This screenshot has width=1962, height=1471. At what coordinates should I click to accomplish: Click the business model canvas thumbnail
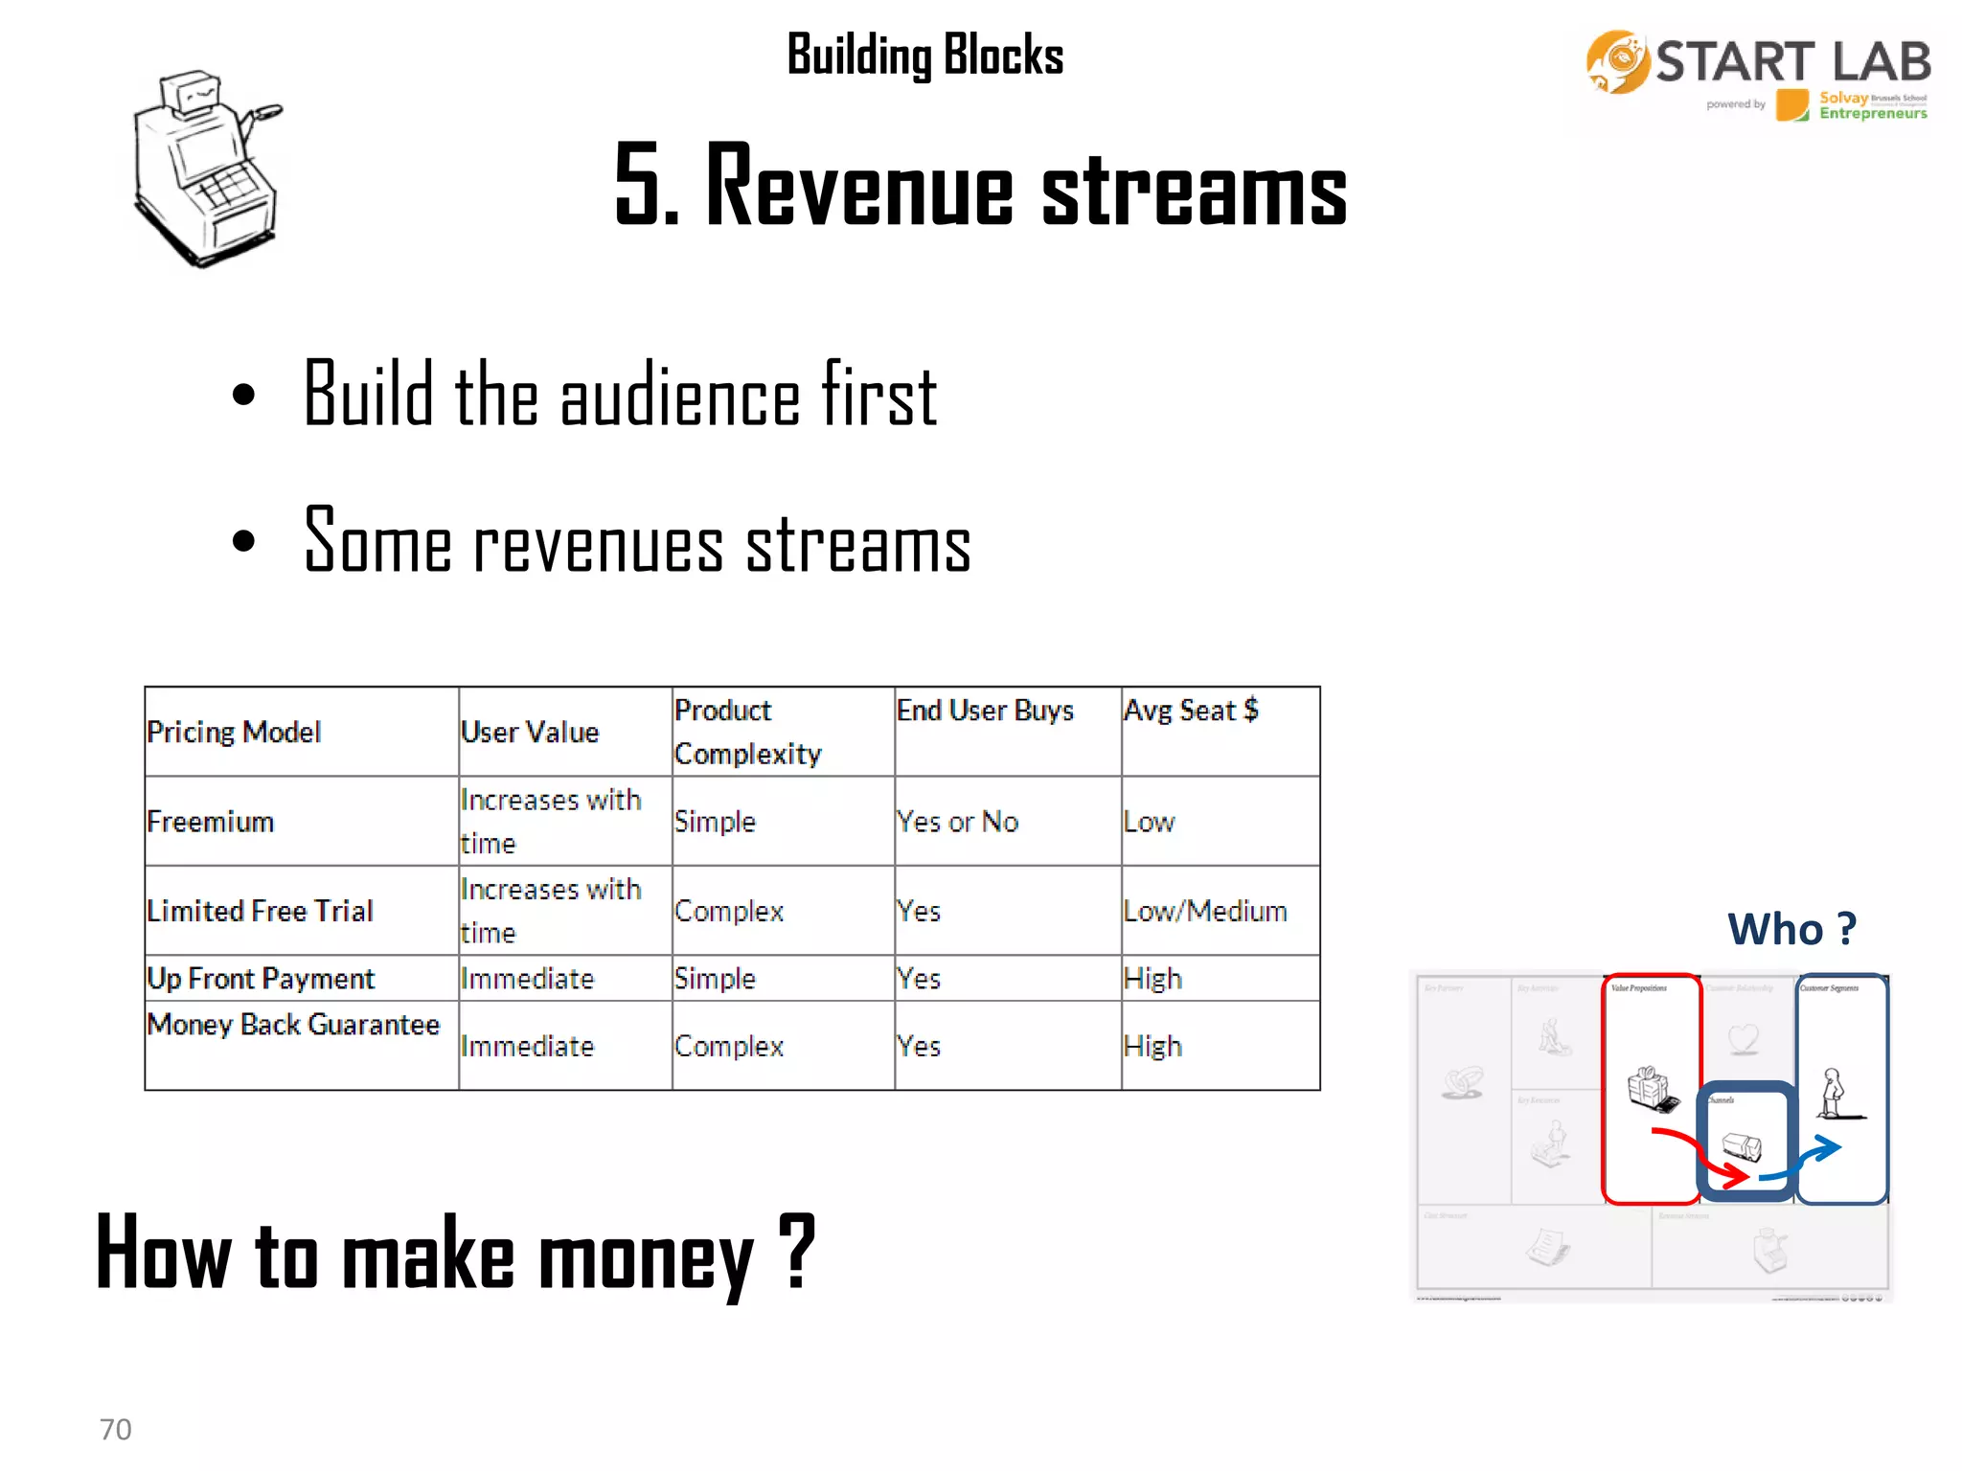(x=1653, y=1136)
